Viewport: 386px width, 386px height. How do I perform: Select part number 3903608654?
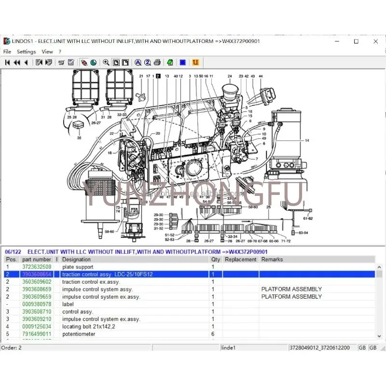(x=37, y=274)
